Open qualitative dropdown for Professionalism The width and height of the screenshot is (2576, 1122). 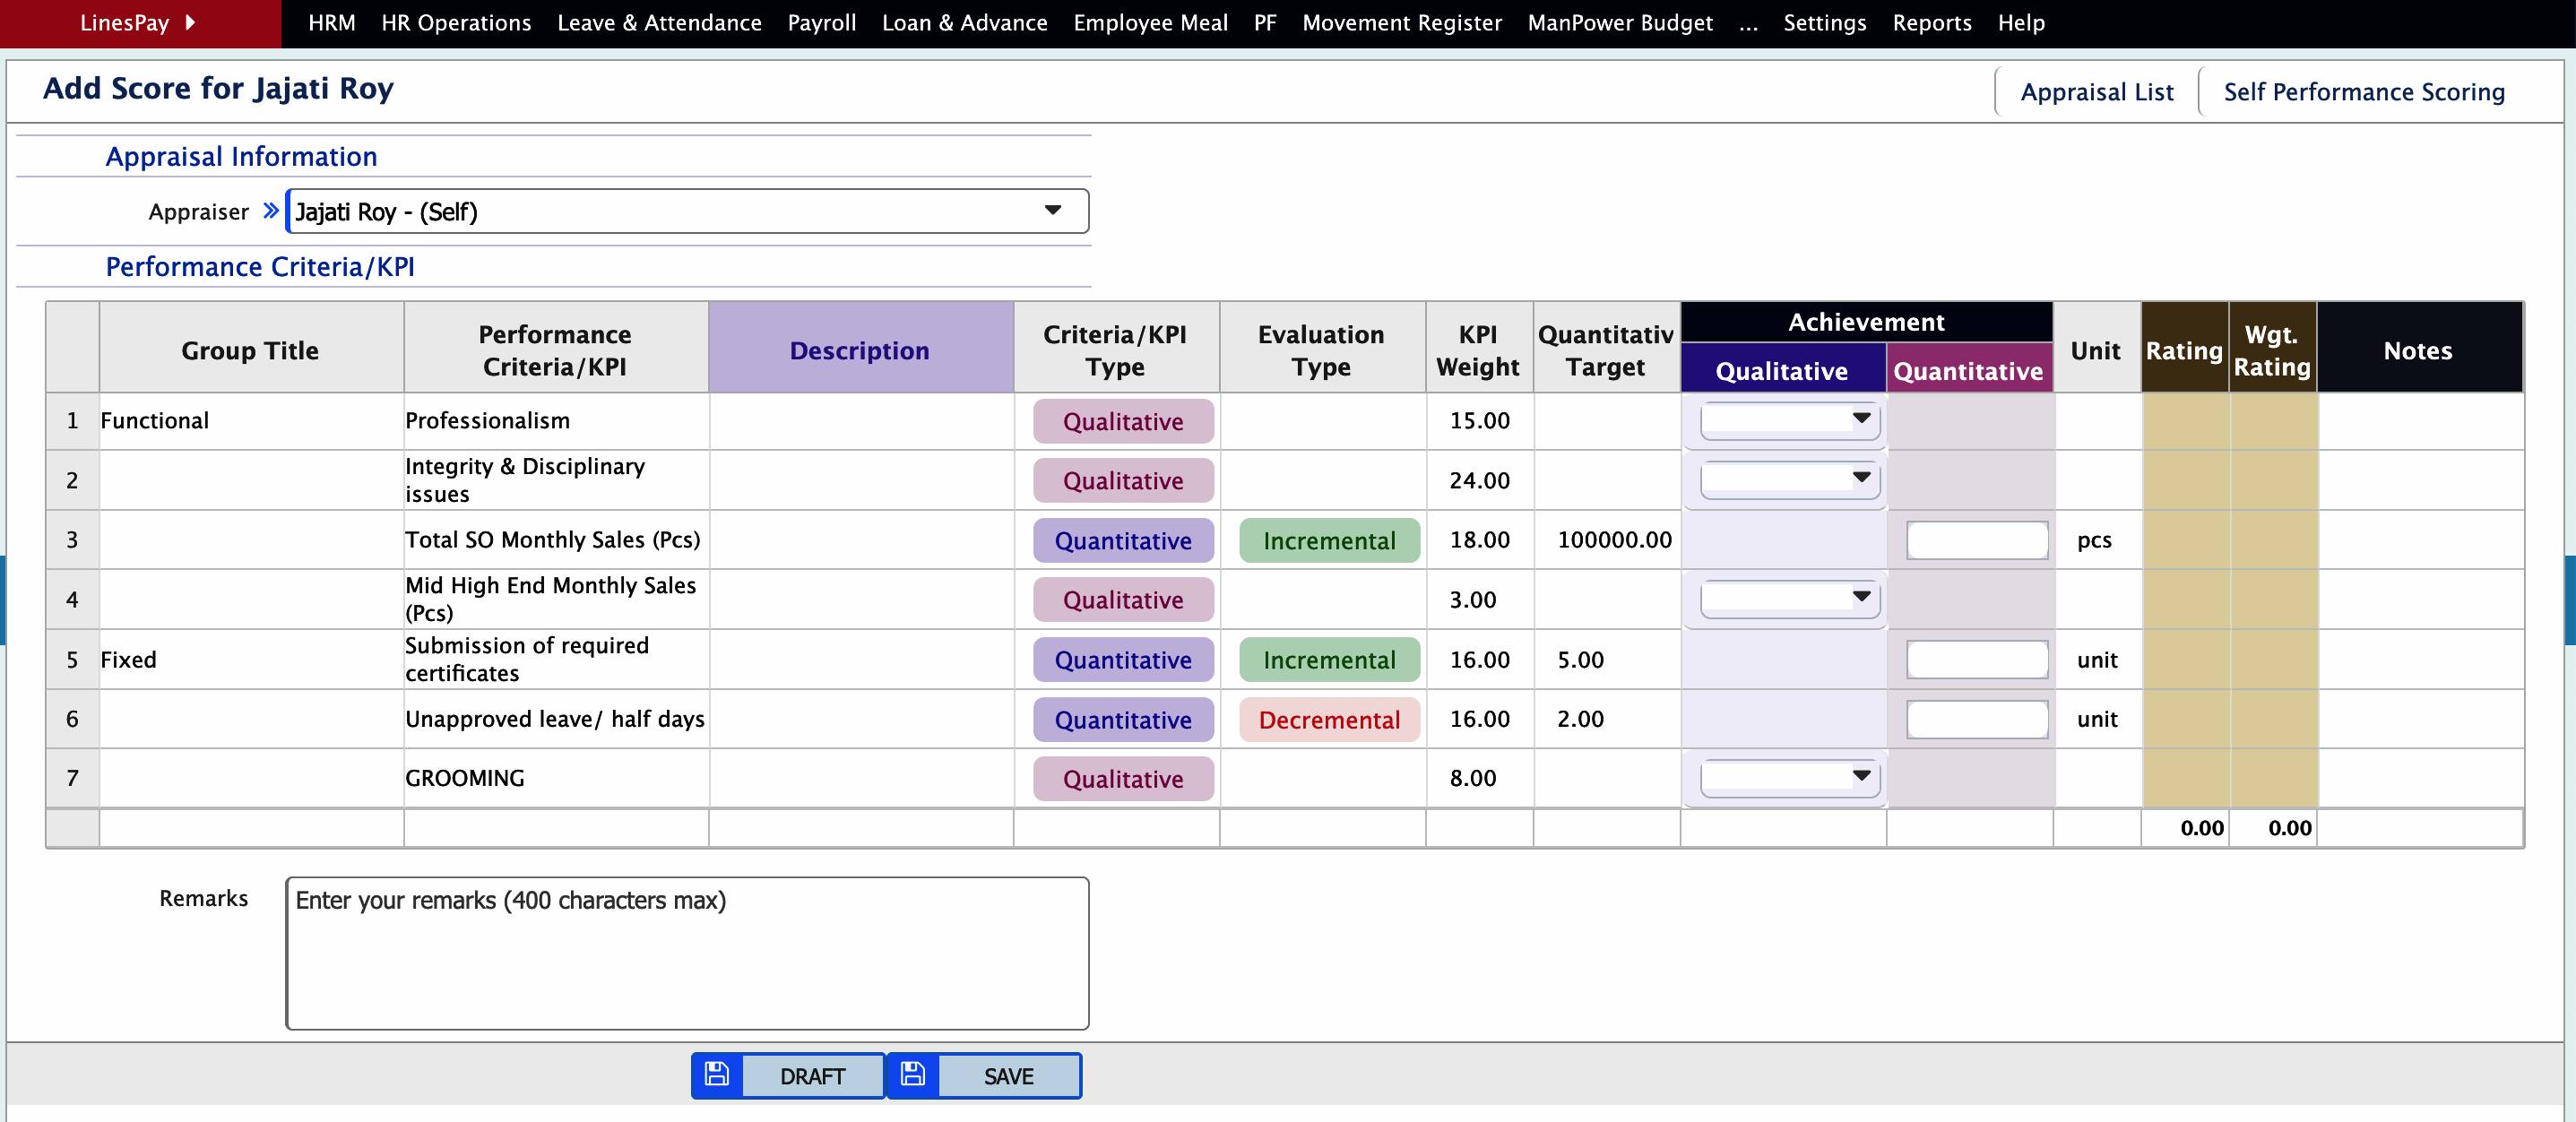tap(1788, 420)
